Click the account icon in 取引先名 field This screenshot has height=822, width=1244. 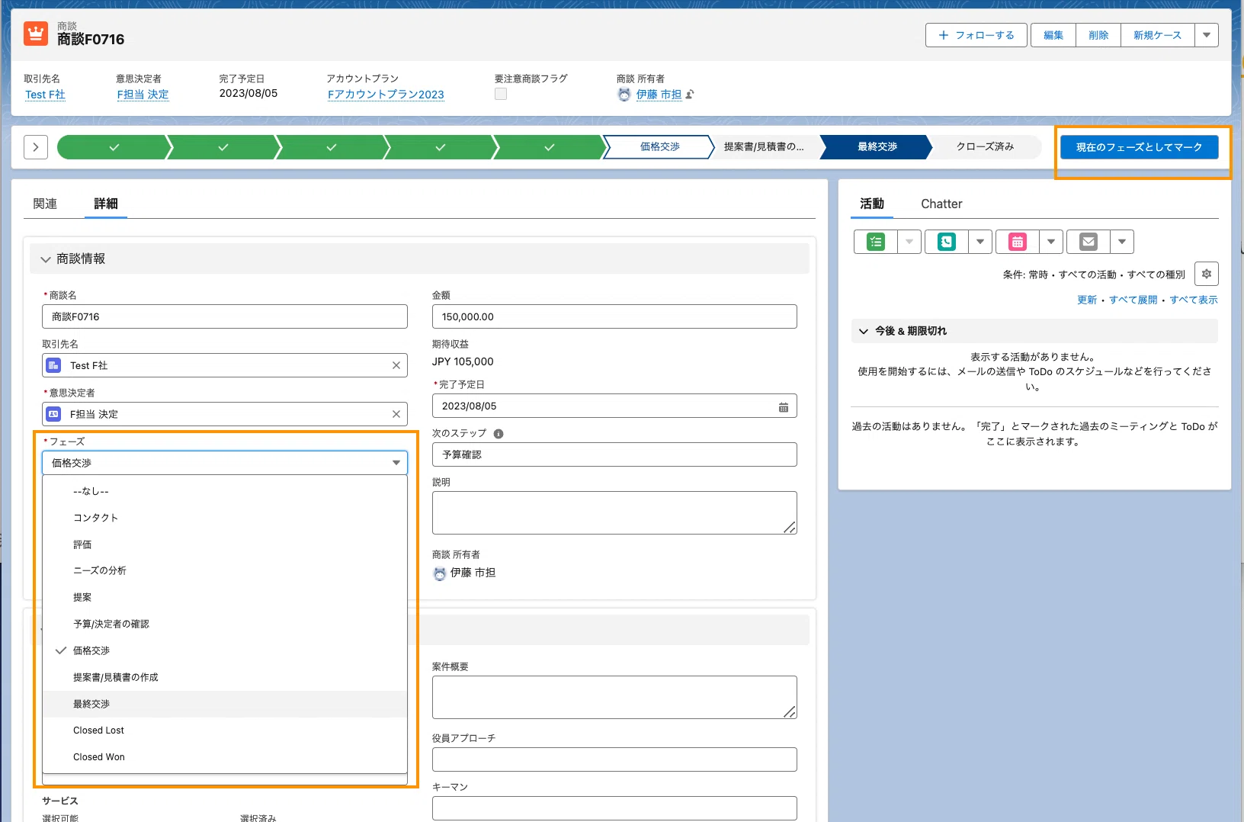(53, 365)
